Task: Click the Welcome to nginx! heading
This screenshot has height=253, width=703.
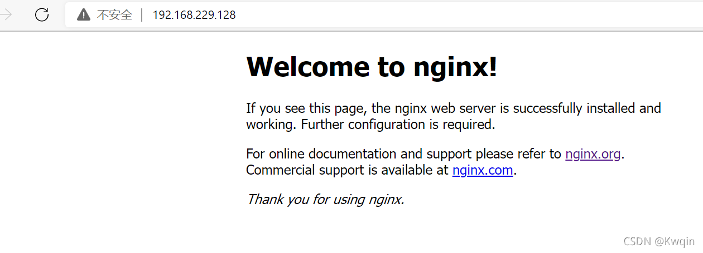Action: [x=372, y=67]
